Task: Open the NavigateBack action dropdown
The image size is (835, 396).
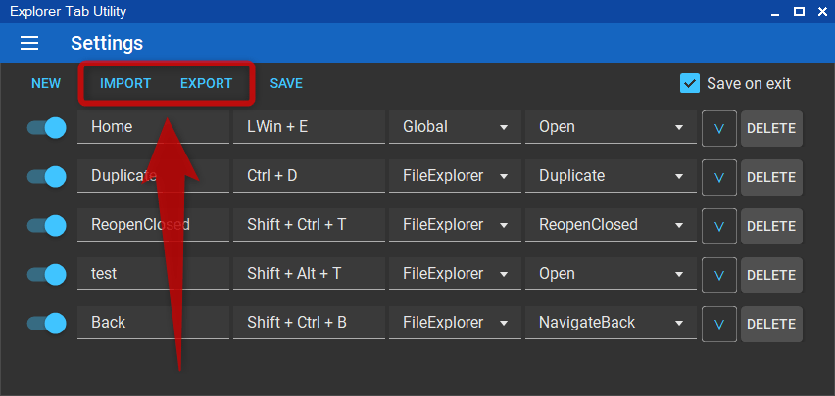Action: (611, 323)
